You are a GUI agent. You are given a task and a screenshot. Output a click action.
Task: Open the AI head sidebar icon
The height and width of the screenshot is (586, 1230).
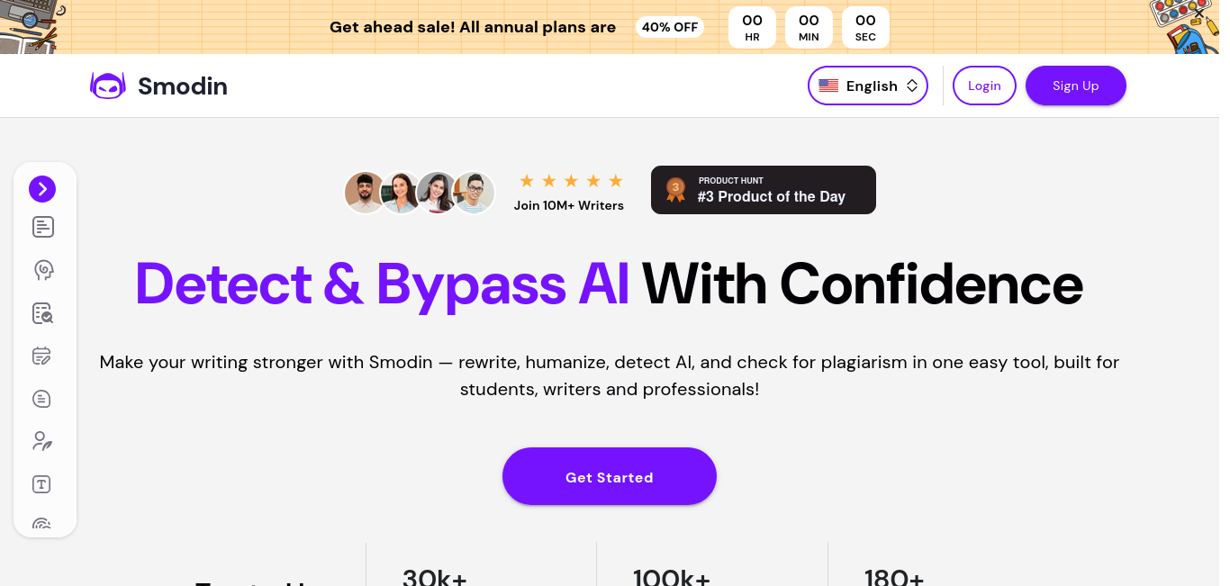(42, 270)
